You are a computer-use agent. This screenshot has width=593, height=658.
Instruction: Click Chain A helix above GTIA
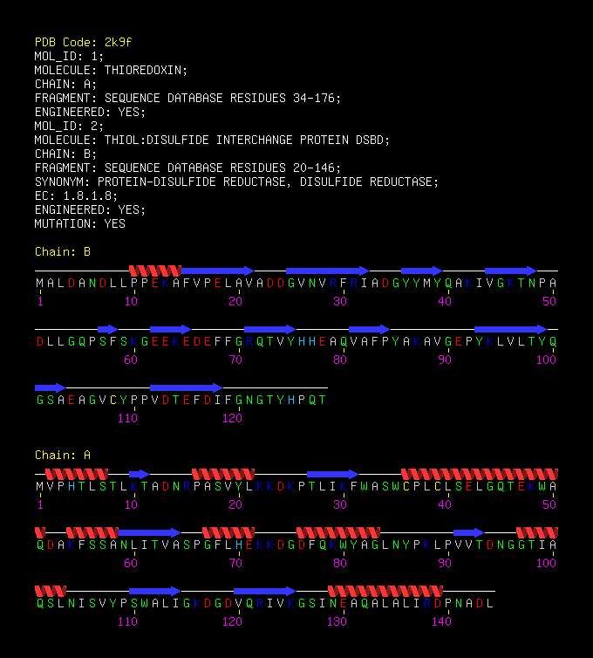(x=537, y=533)
